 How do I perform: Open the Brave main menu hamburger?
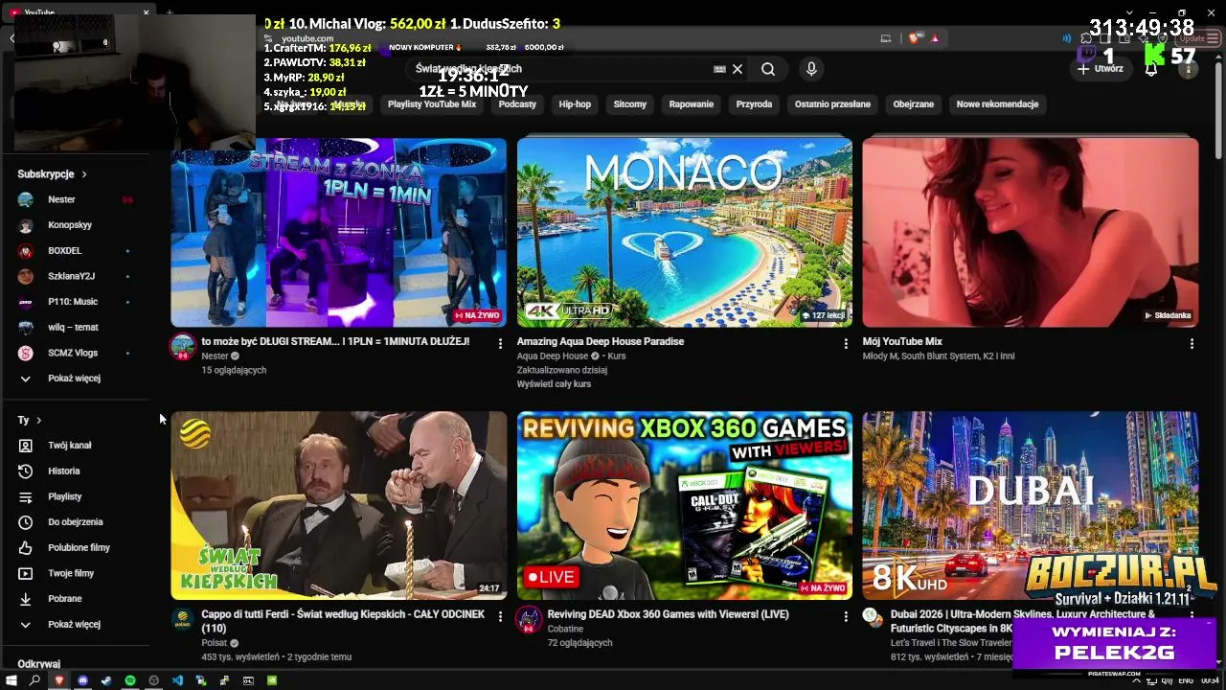coord(1215,38)
